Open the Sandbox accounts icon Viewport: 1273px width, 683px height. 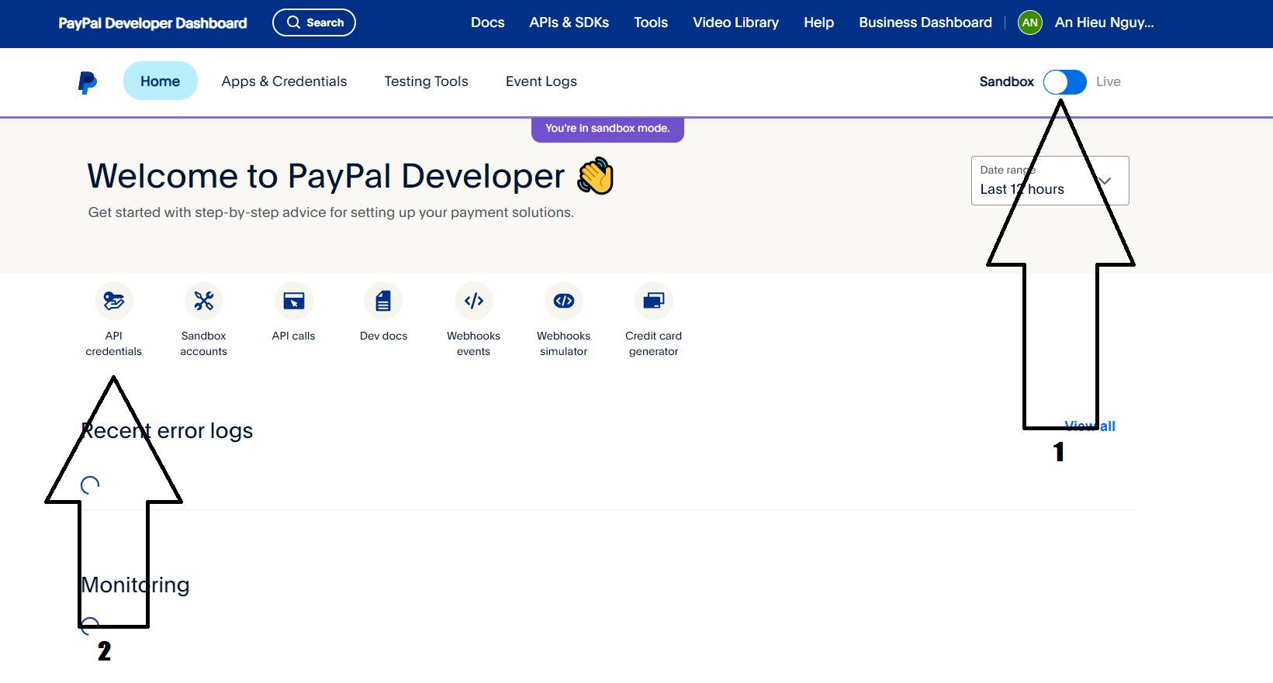(x=204, y=301)
